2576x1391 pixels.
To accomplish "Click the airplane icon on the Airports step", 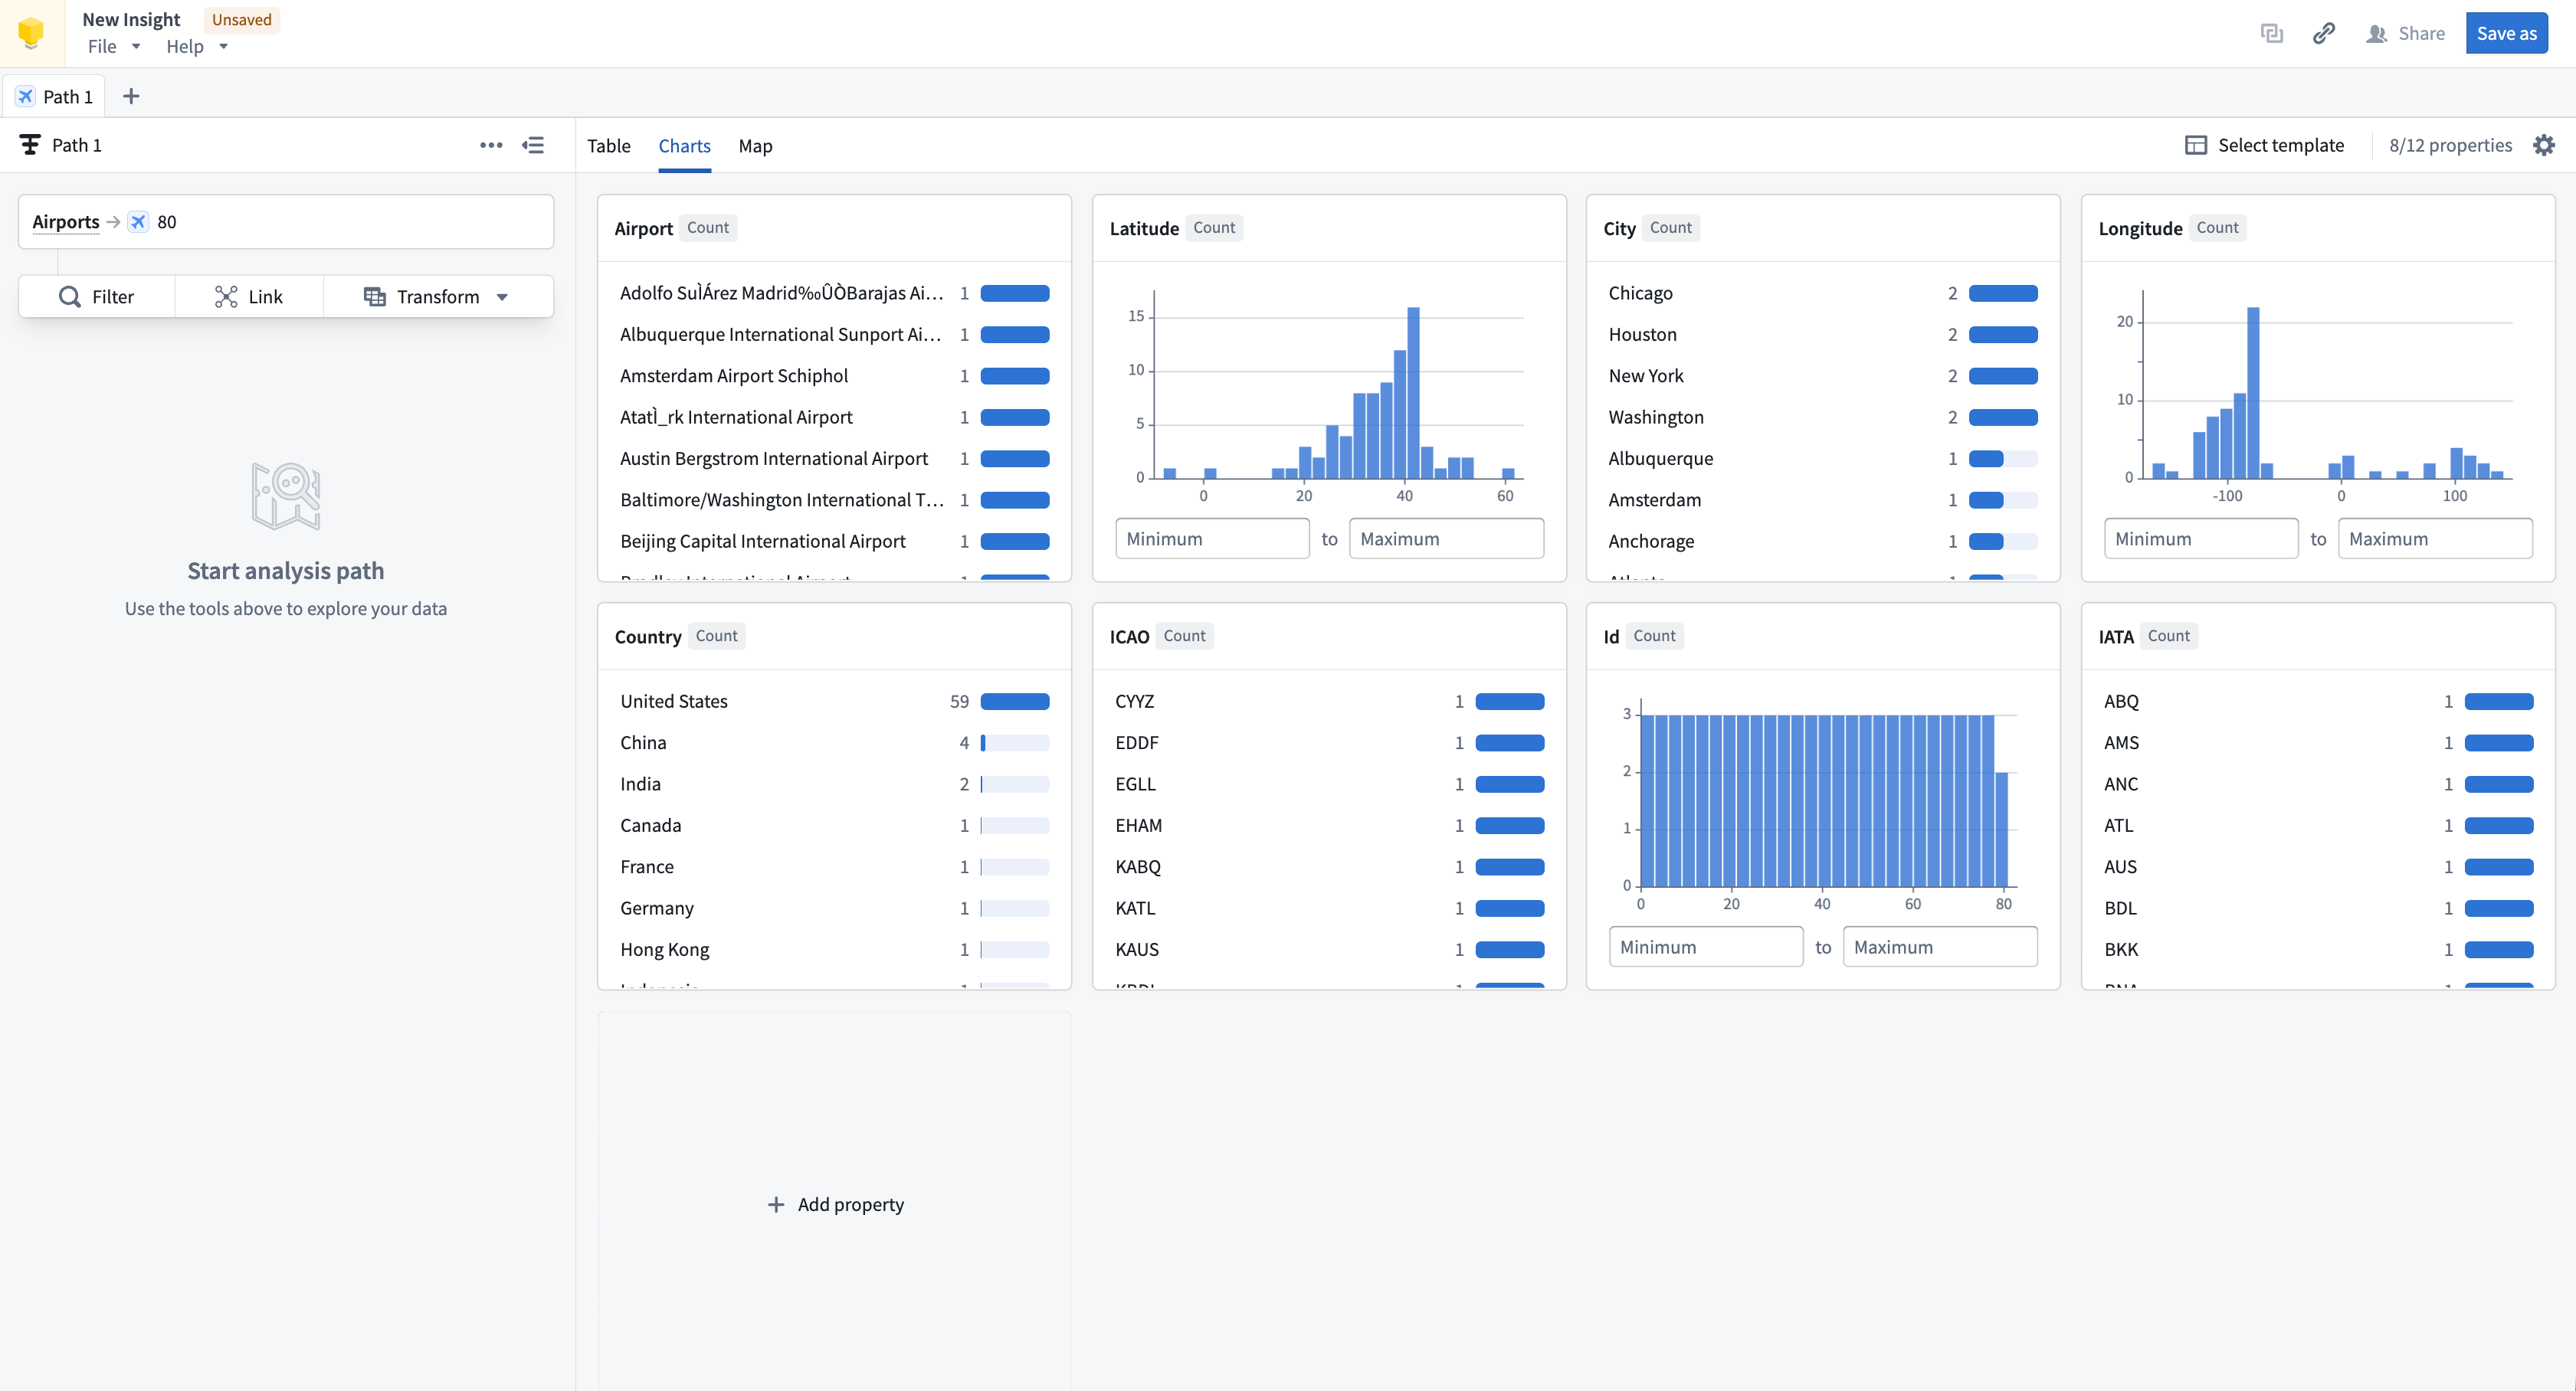I will (139, 221).
